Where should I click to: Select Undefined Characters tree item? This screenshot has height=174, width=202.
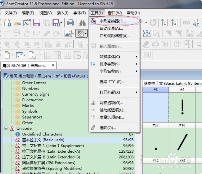pyautogui.click(x=42, y=134)
